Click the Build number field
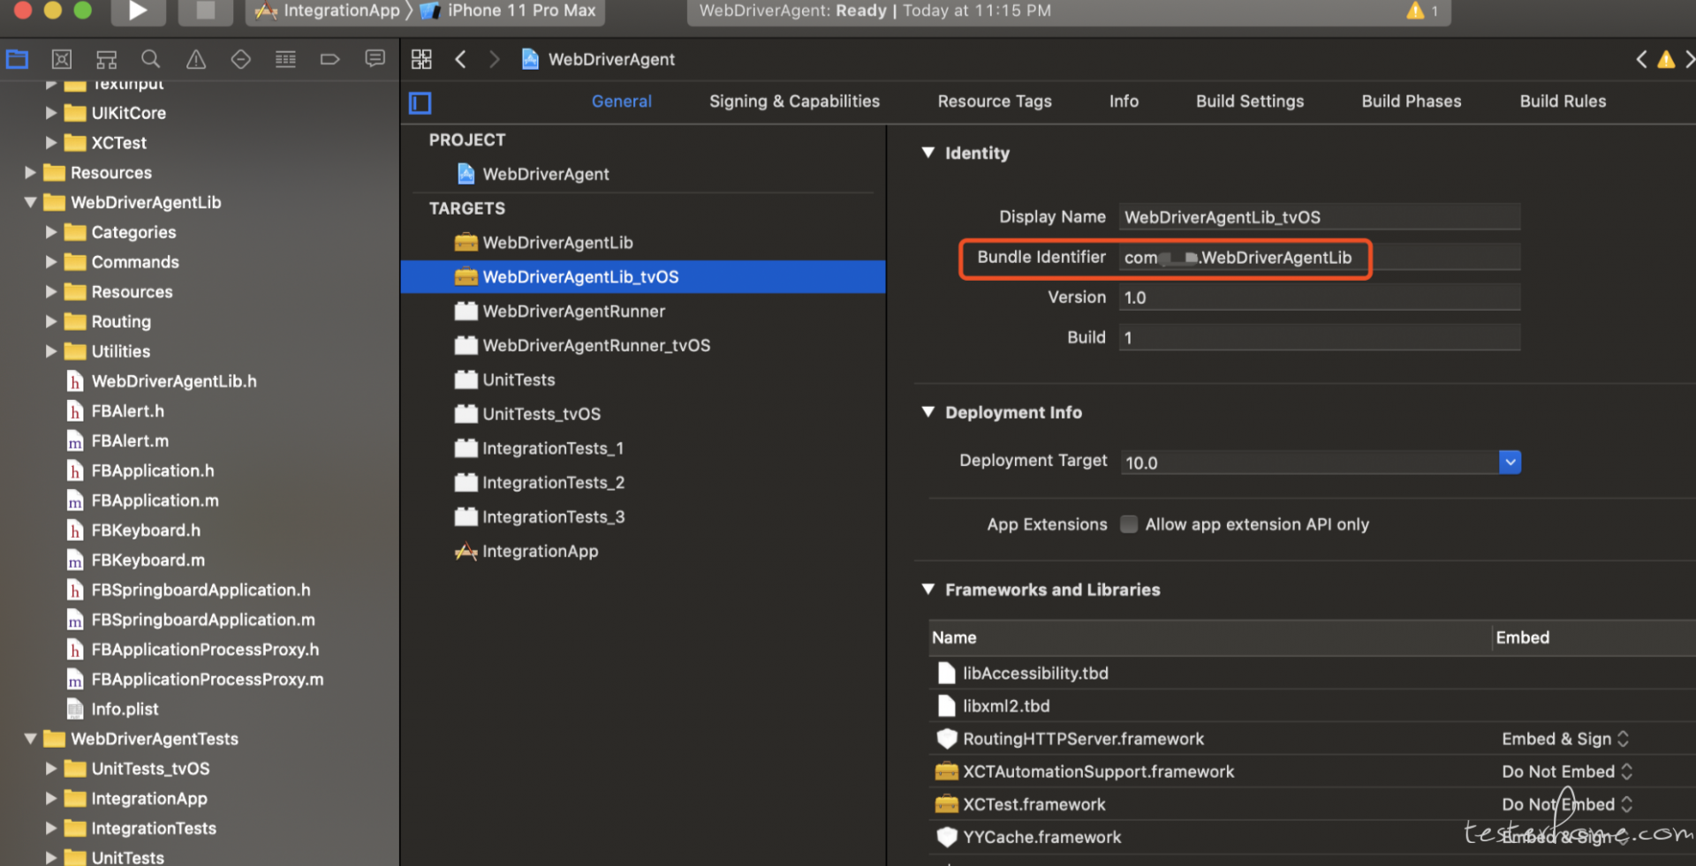The image size is (1696, 866). click(1320, 337)
